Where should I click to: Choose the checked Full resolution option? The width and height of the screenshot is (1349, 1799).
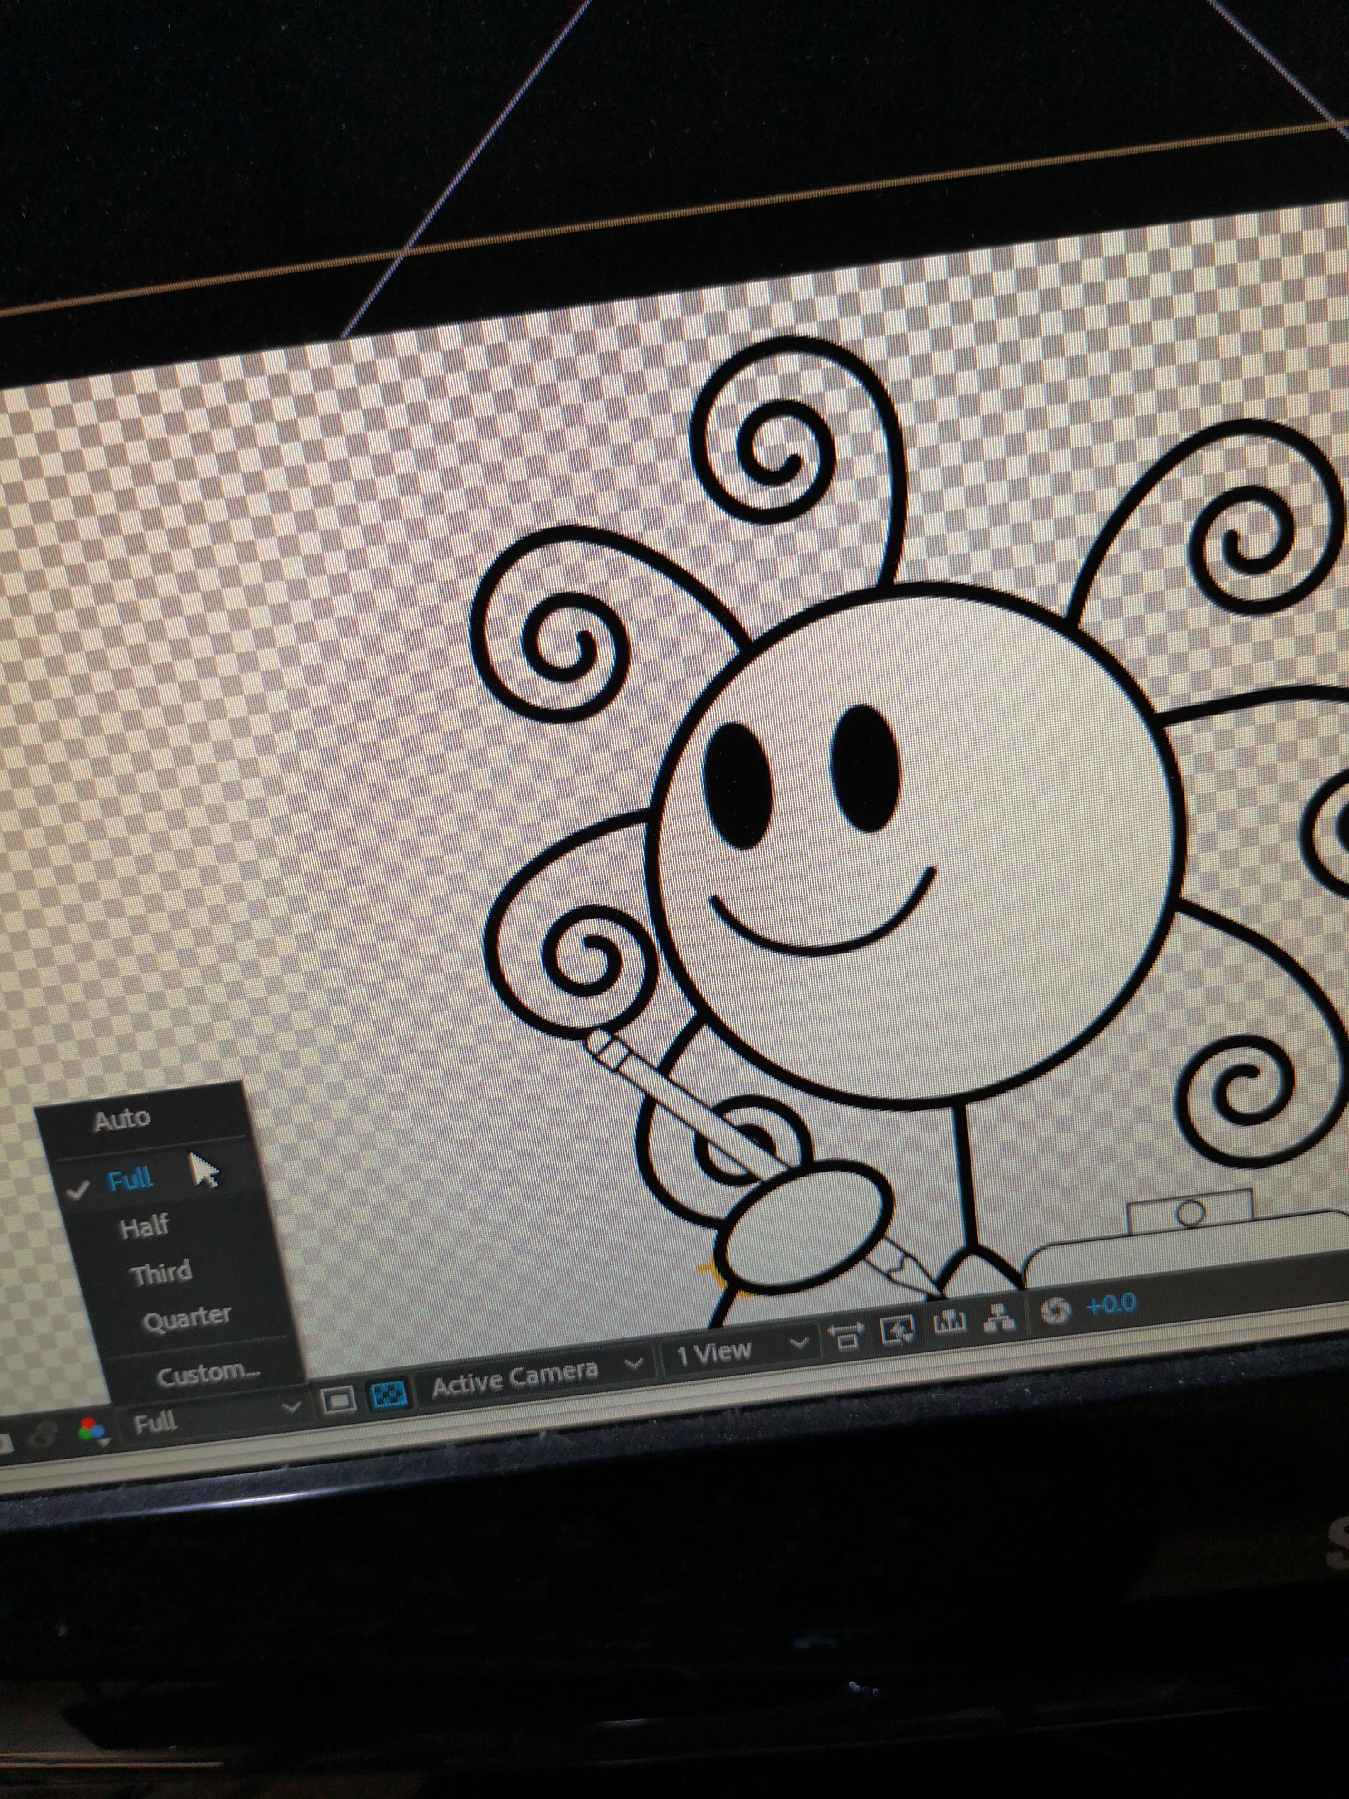pos(130,1179)
